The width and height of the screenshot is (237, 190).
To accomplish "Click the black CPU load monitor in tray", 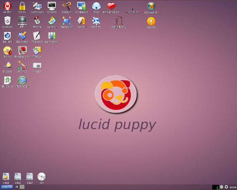I will 216,187.
